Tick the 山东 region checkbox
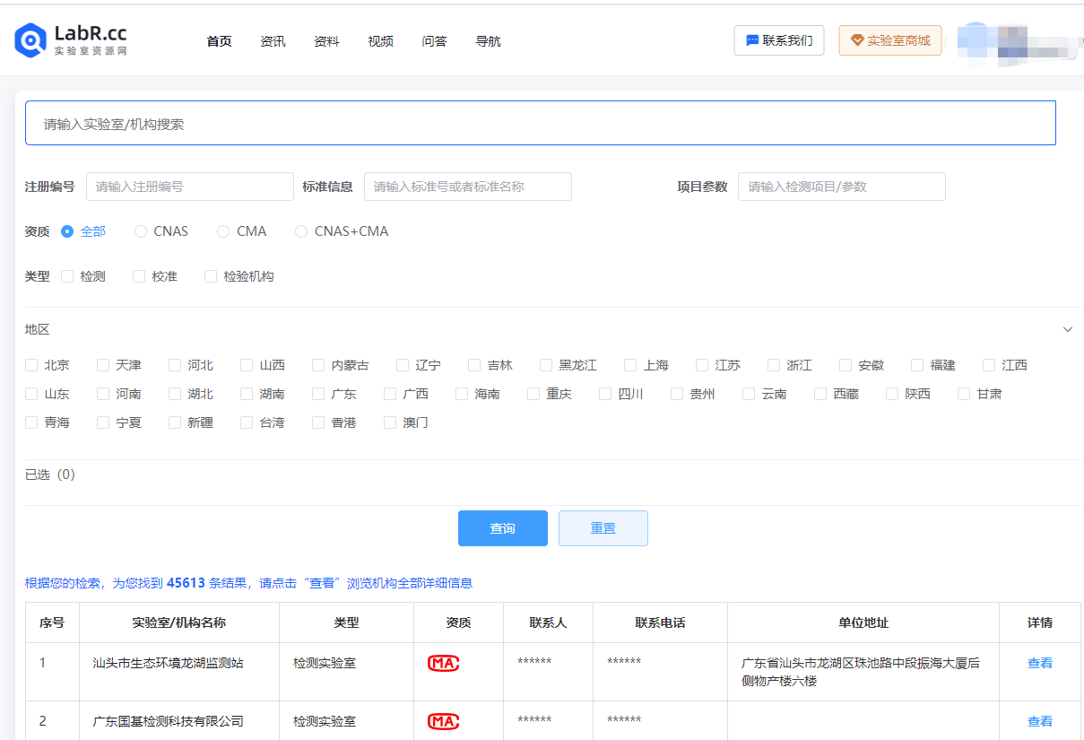 click(31, 394)
